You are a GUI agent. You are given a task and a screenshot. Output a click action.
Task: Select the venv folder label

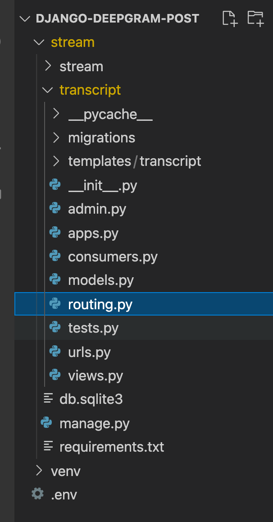(x=65, y=472)
